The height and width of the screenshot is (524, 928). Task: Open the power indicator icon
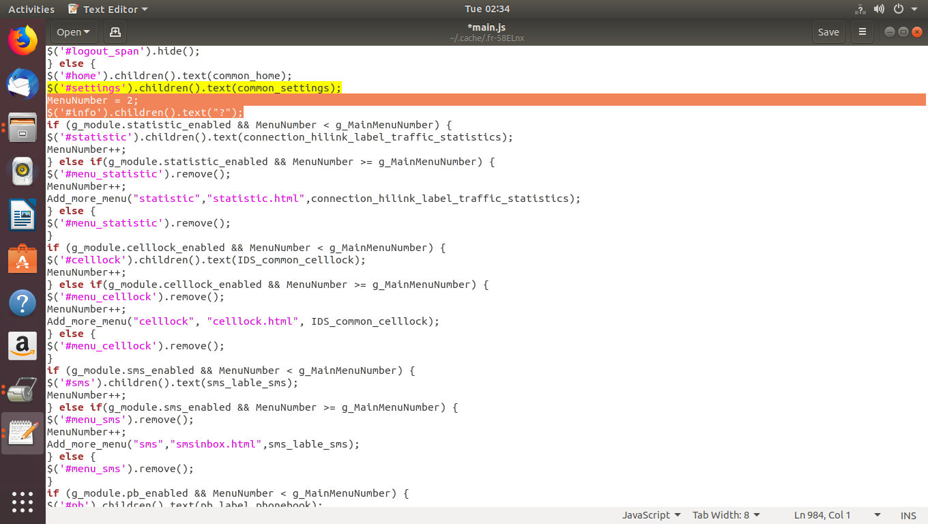point(898,9)
